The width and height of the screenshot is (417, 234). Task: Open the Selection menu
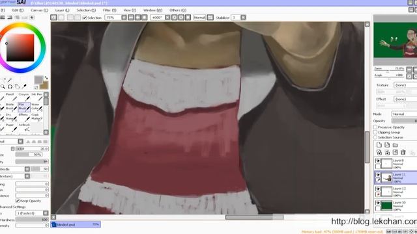coord(86,10)
